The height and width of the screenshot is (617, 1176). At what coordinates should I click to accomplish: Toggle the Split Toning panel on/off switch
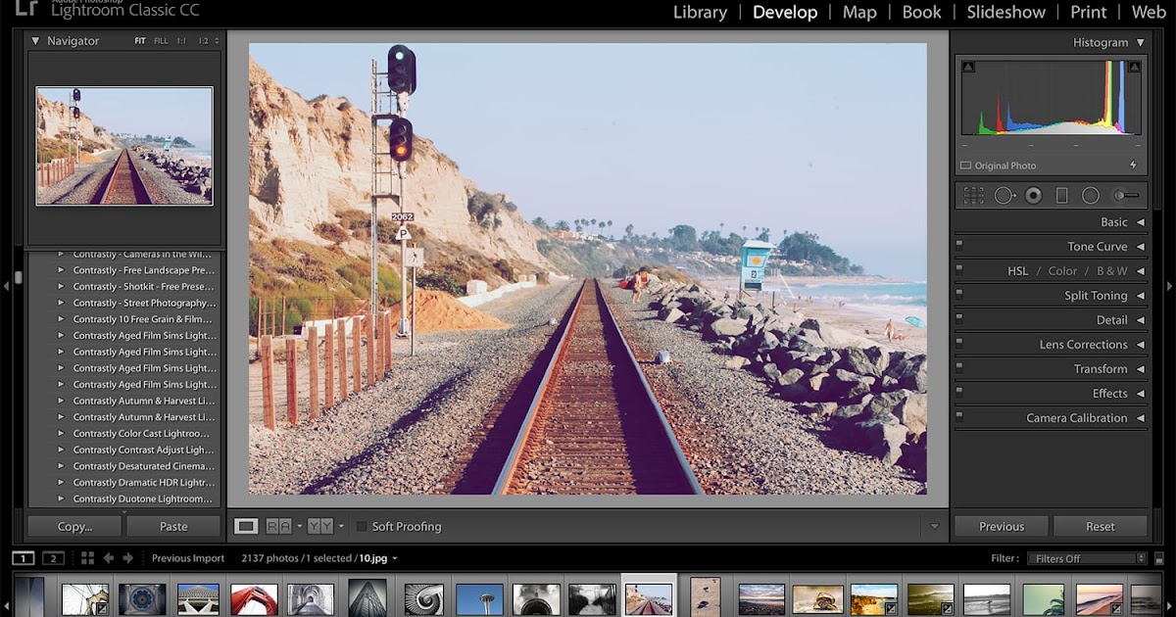(960, 294)
